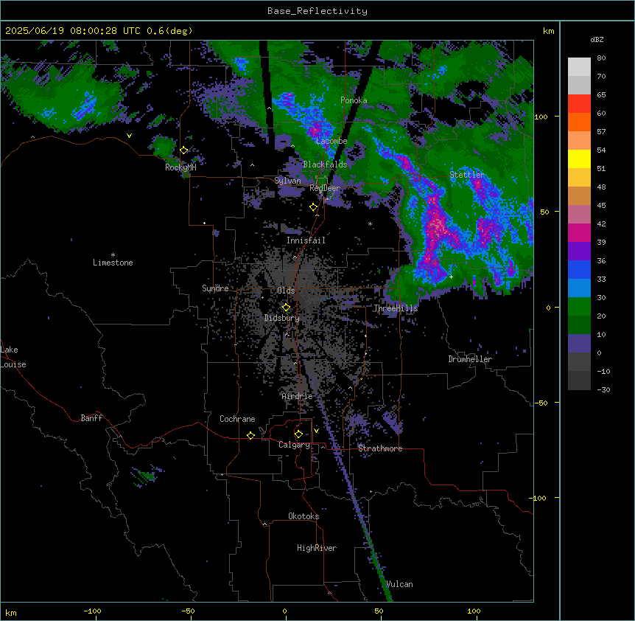The image size is (635, 621).
Task: Click the yellow diamond marker near RockyMH
Action: 184,150
